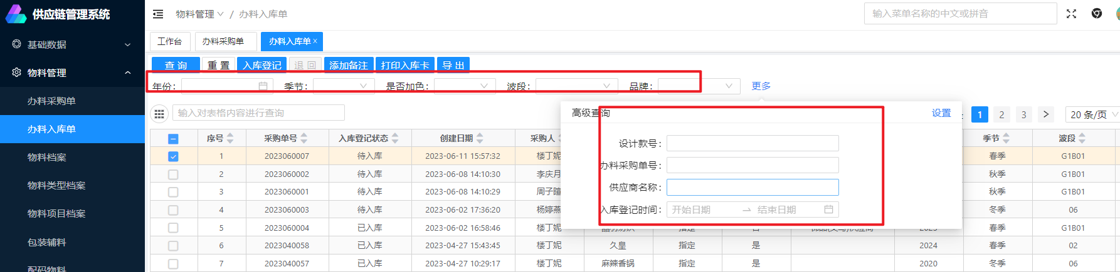The height and width of the screenshot is (272, 1120).
Task: Click the Chrome browser icon in header
Action: click(1096, 14)
